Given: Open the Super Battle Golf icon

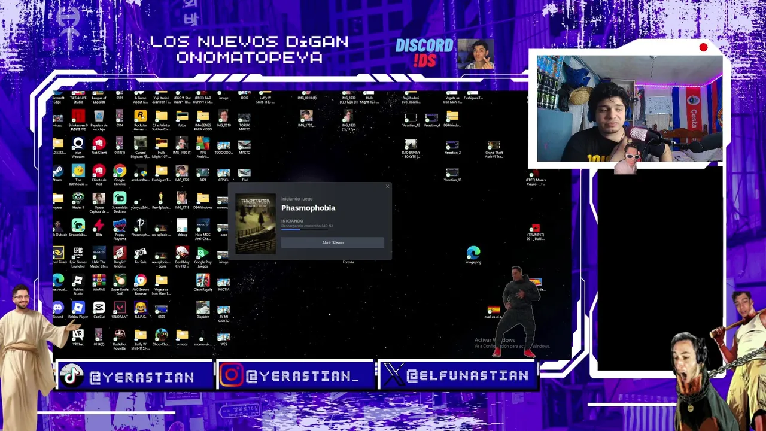Looking at the screenshot, I should pos(120,280).
